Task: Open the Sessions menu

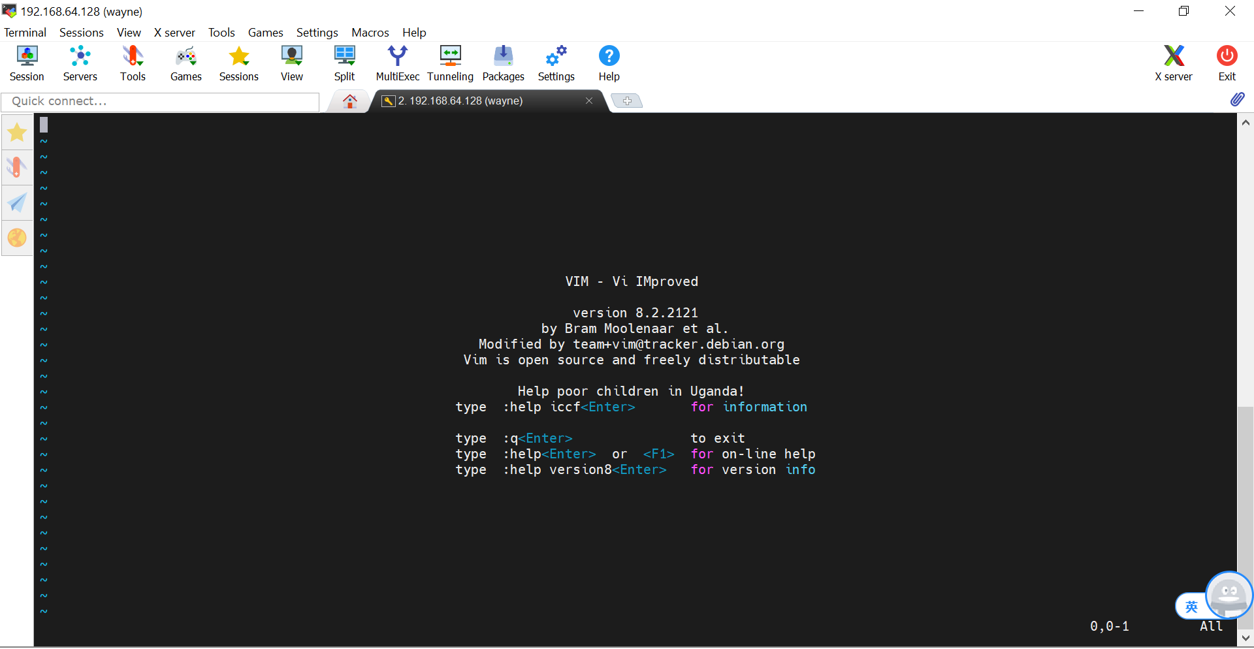Action: click(81, 33)
